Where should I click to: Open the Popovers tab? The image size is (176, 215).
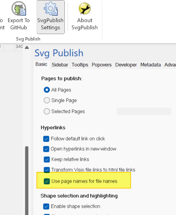[x=102, y=65]
